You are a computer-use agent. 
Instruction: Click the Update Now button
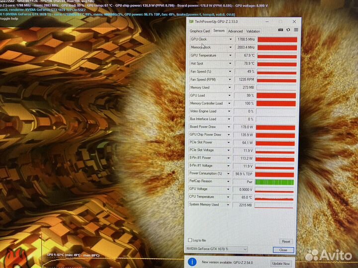(x=280, y=263)
